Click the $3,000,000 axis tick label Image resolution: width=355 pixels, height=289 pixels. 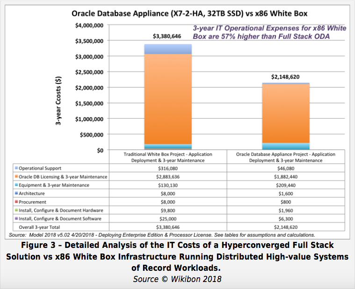pyautogui.click(x=89, y=56)
